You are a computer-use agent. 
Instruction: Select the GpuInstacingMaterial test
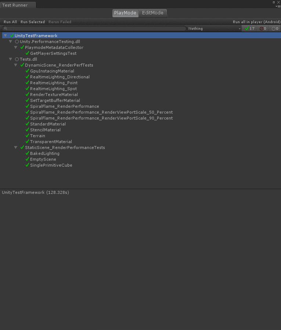tap(52, 71)
